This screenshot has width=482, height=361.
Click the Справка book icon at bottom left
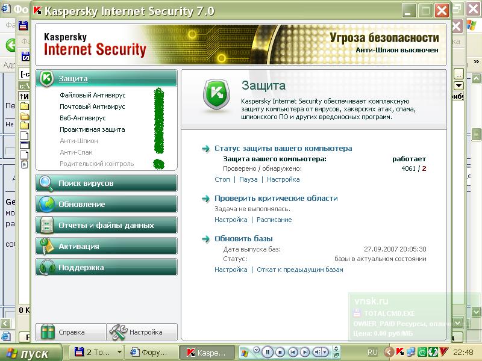coord(47,332)
